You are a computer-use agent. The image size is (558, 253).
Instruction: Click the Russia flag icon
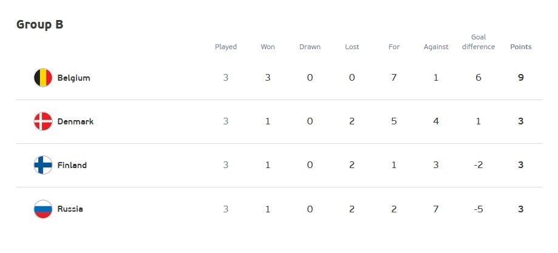(43, 209)
